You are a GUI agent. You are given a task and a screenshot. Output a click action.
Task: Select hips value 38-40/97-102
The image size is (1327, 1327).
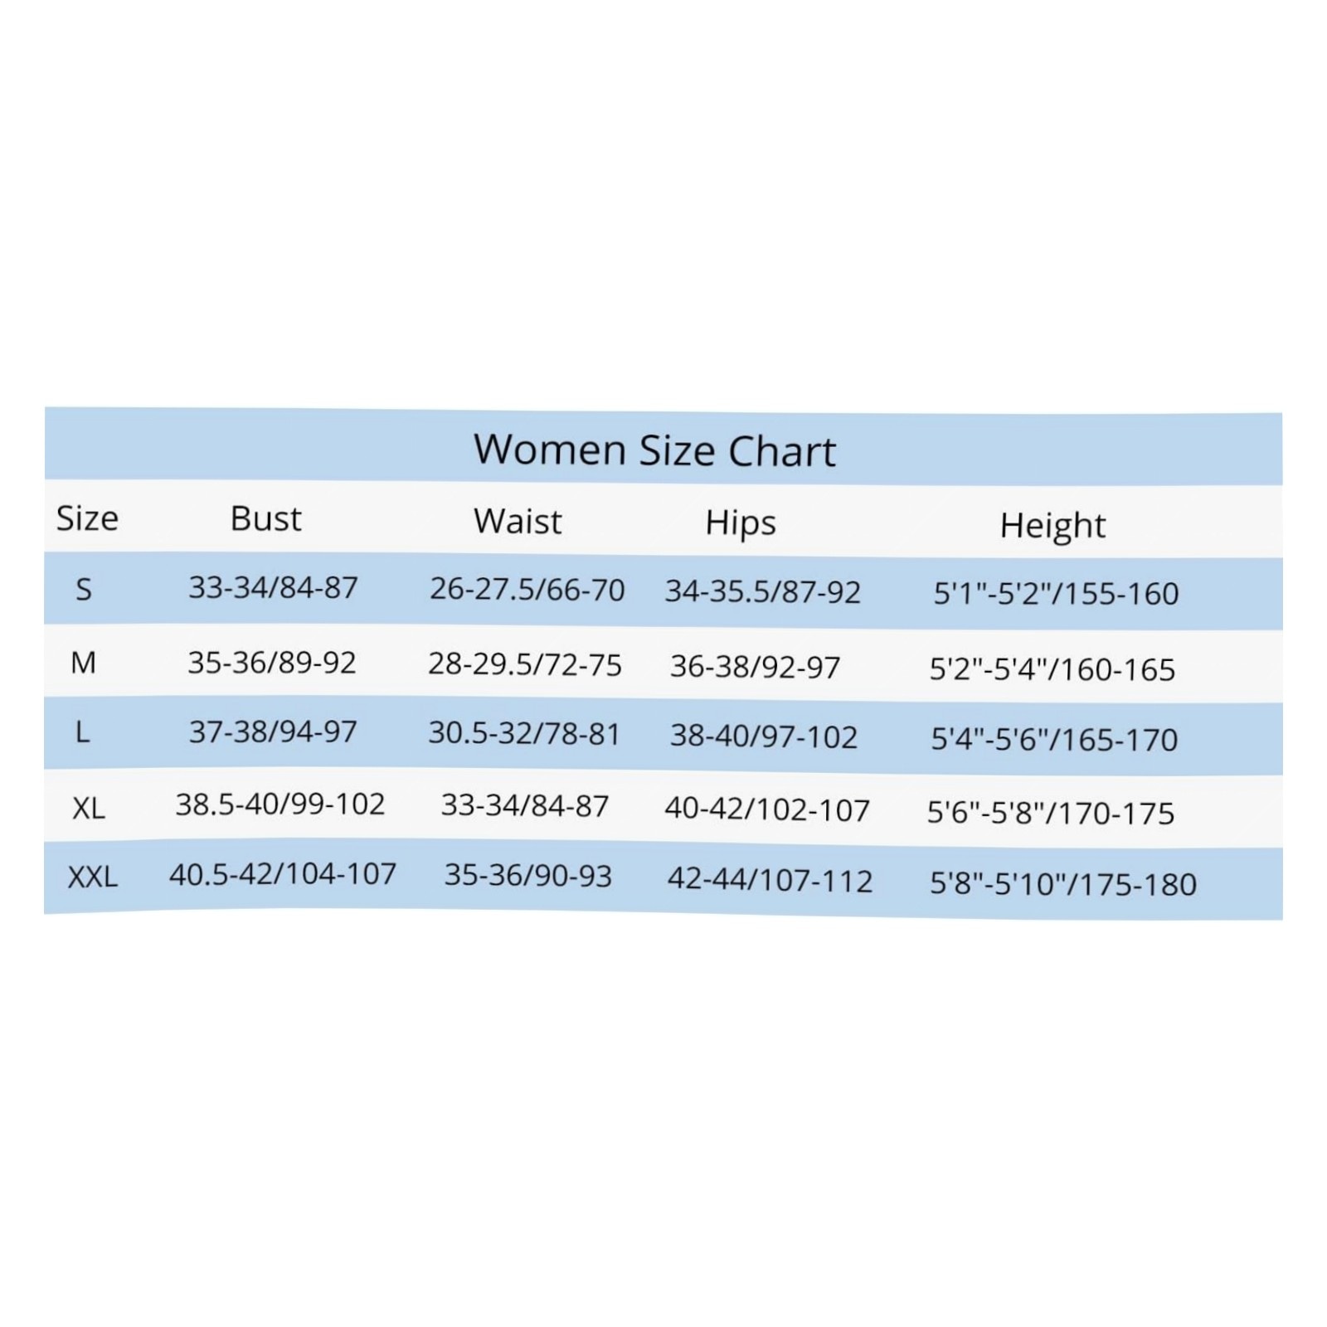pyautogui.click(x=763, y=736)
